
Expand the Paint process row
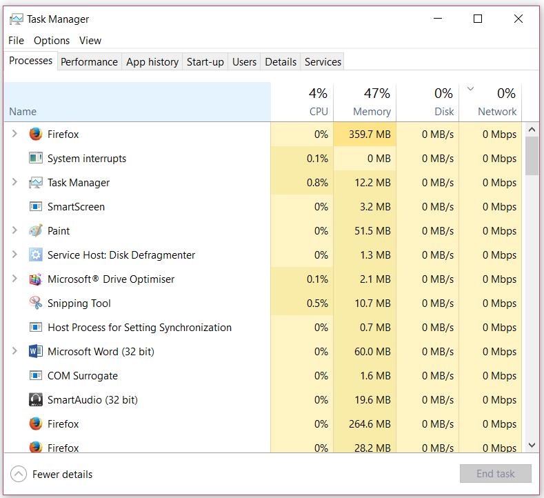[x=14, y=230]
